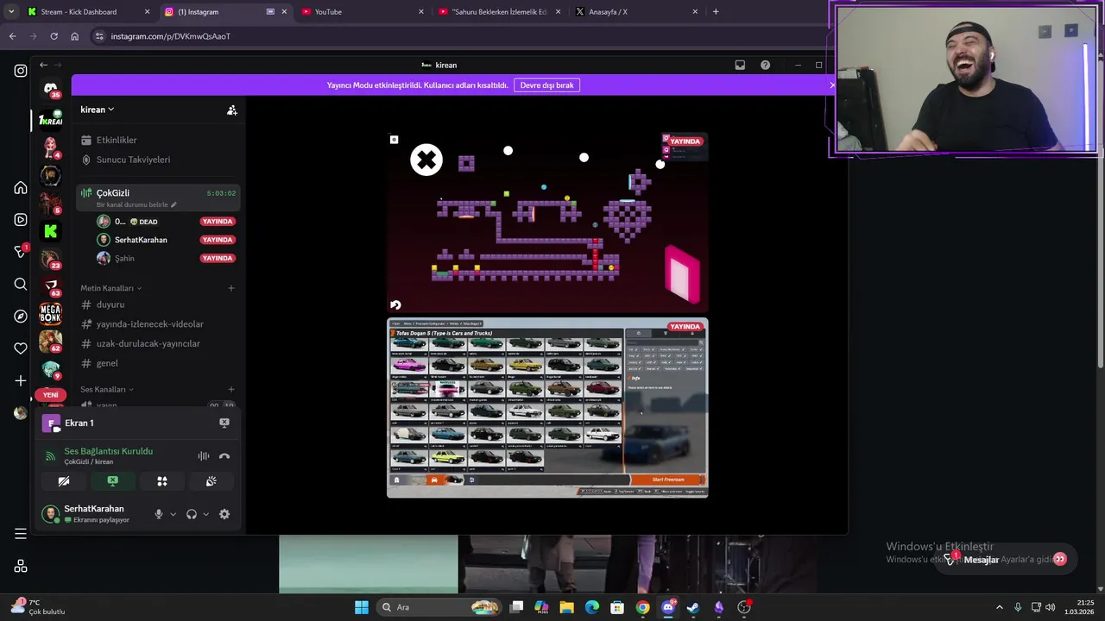Image resolution: width=1105 pixels, height=621 pixels.
Task: Go to Instagram home icon
Action: click(x=21, y=188)
